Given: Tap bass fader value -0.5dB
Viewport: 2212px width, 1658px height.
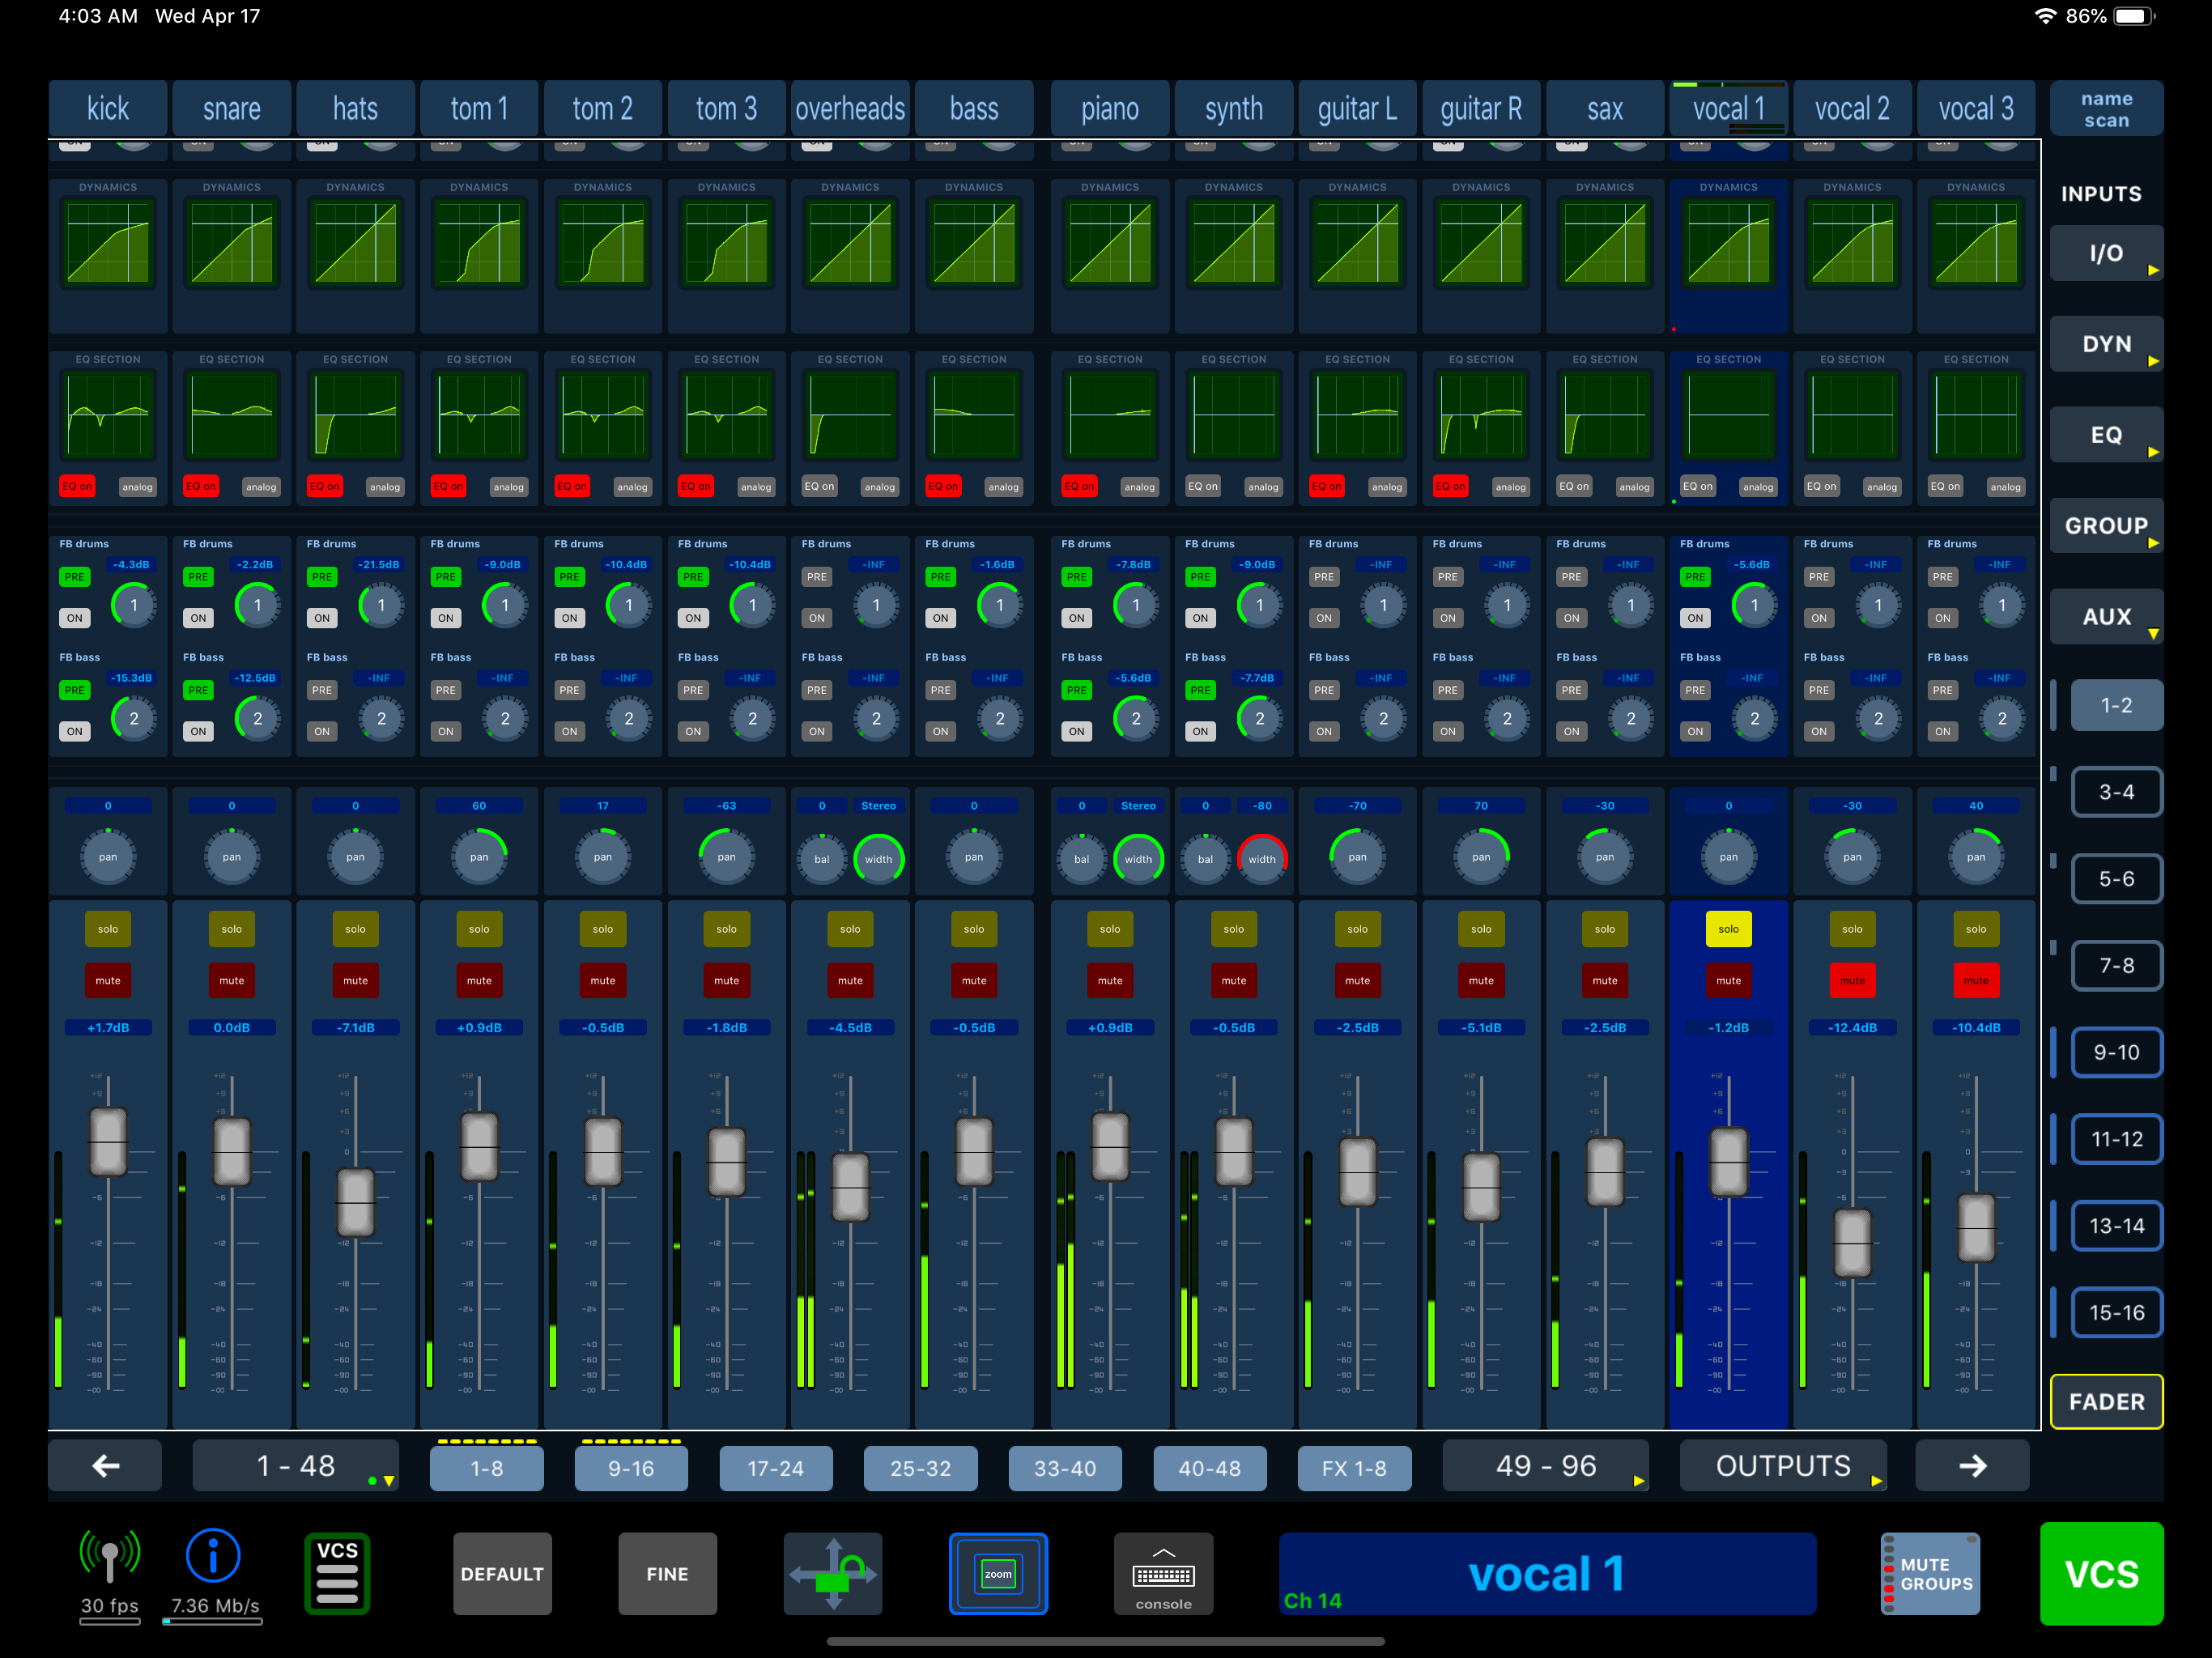Looking at the screenshot, I should 974,1027.
